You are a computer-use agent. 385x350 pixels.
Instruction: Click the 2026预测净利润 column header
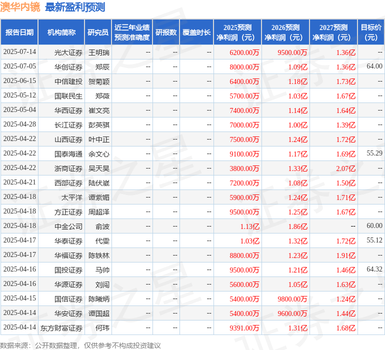coord(285,32)
